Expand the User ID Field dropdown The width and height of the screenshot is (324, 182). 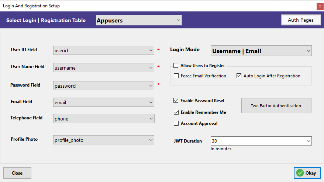coord(104,50)
